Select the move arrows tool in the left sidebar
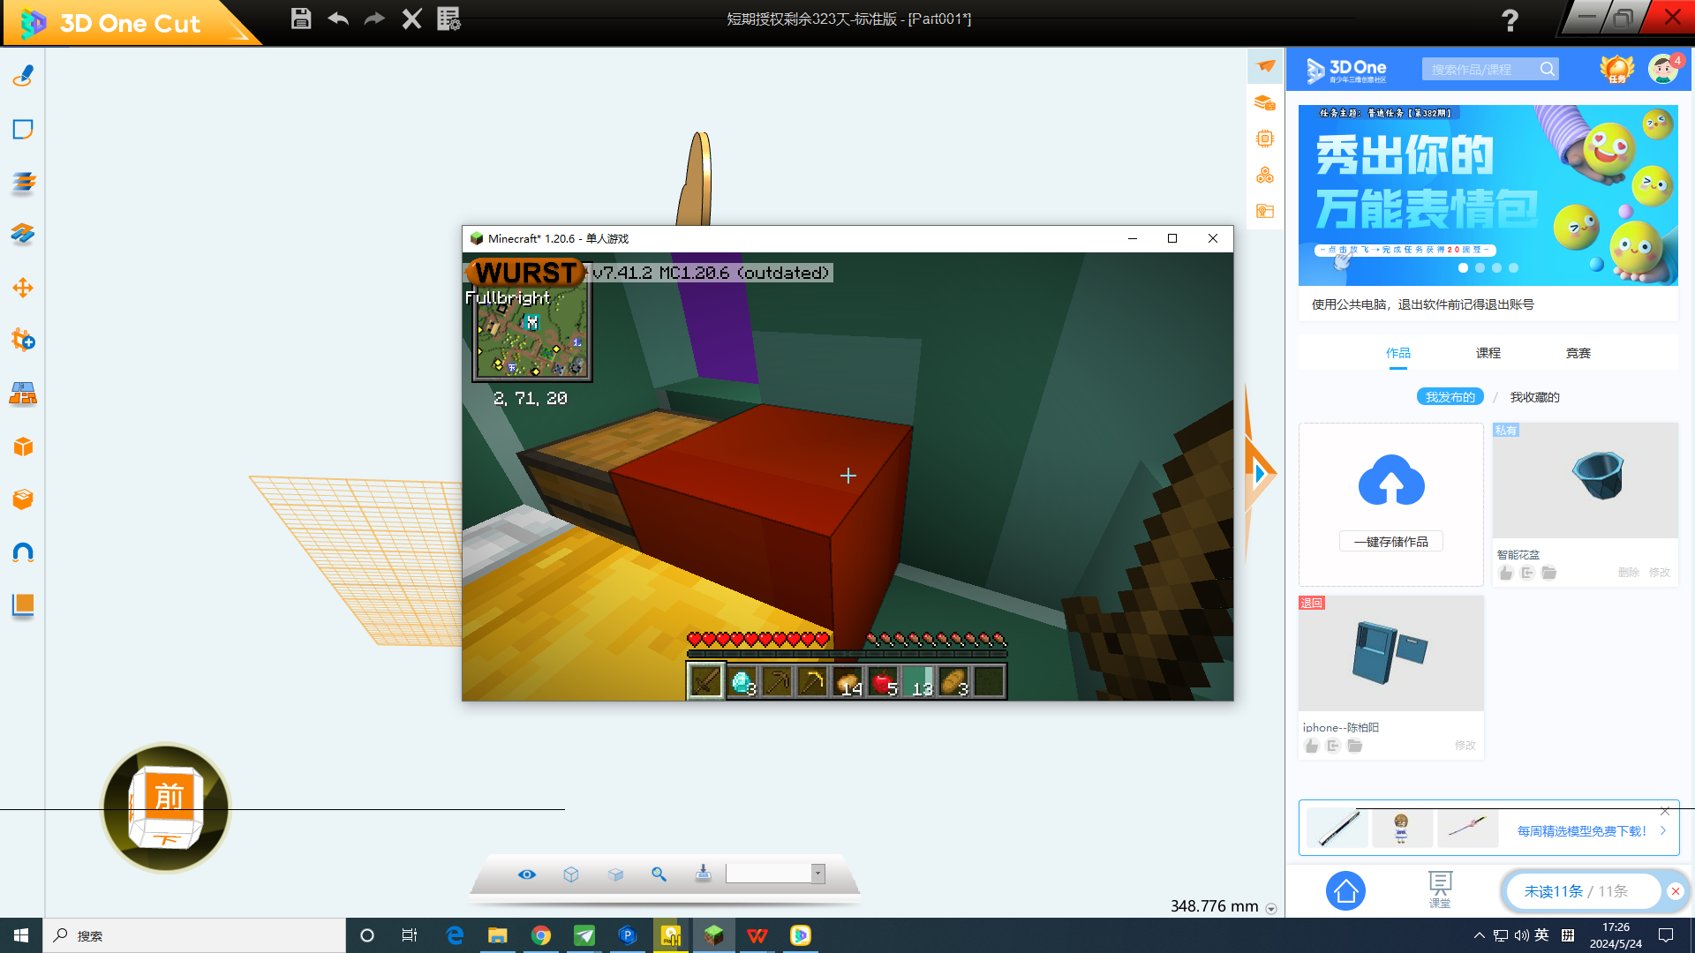The image size is (1695, 953). [x=23, y=288]
